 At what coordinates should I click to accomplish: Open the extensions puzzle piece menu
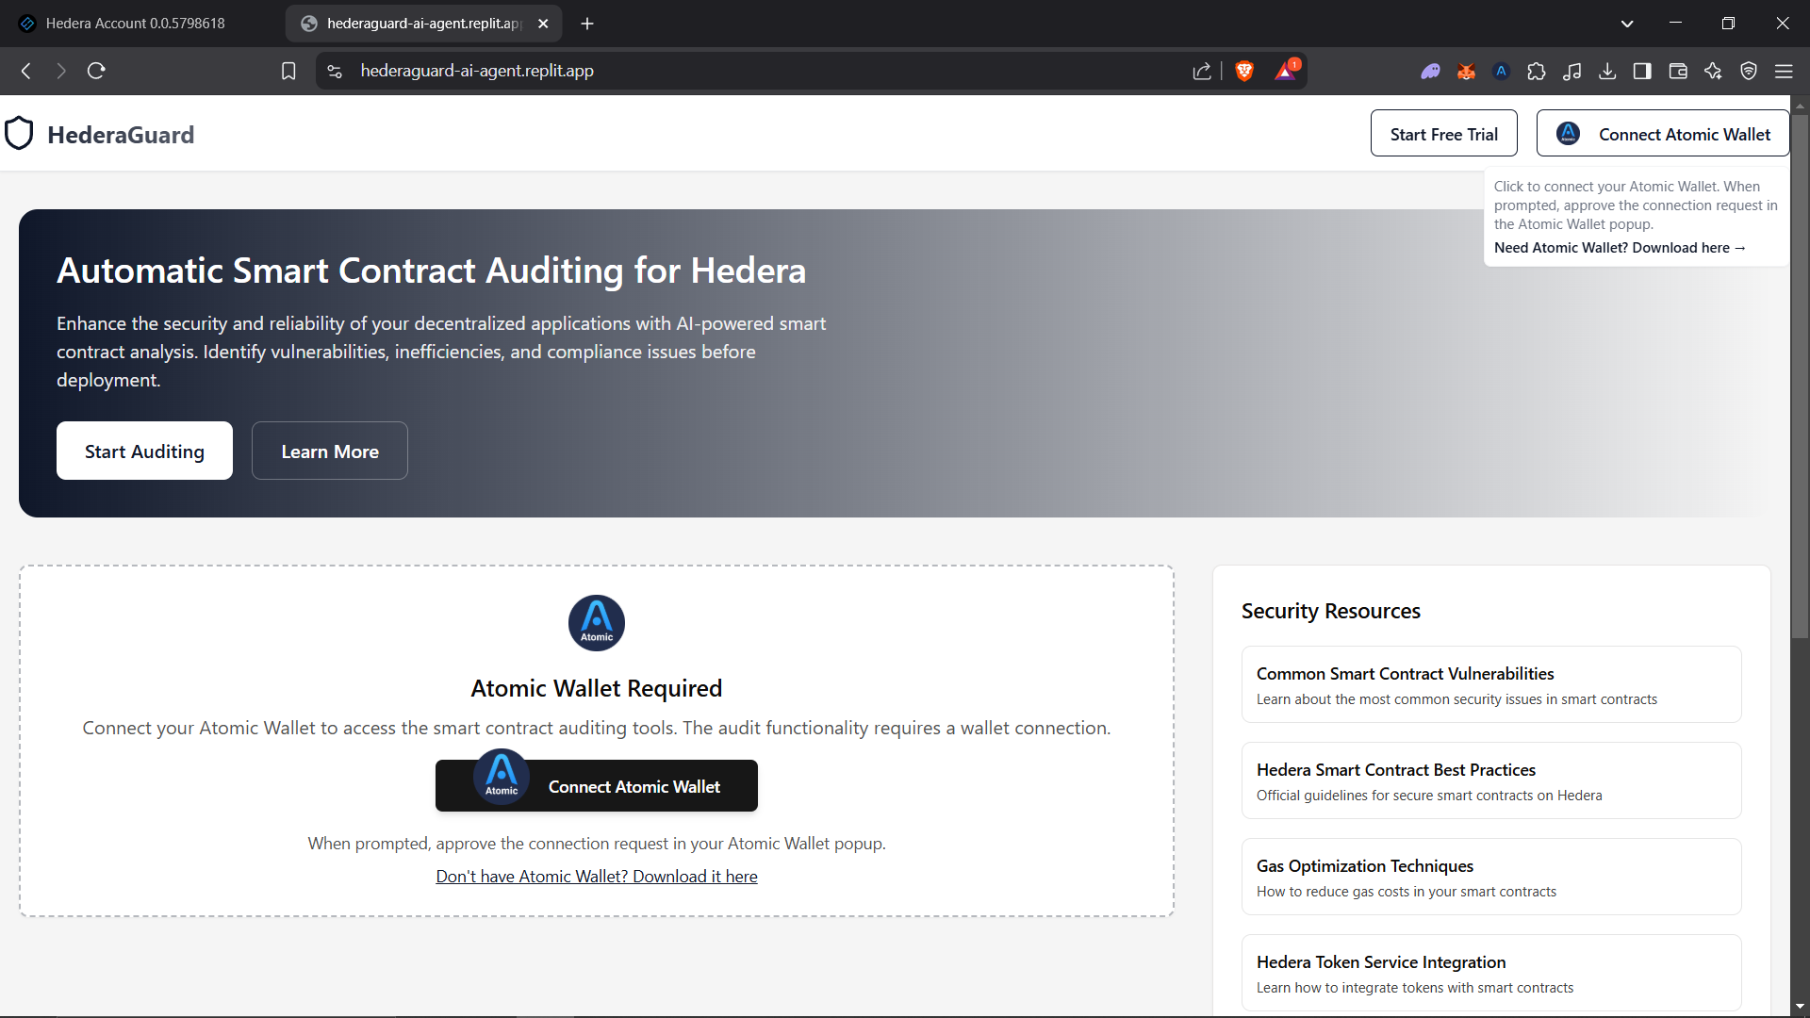tap(1537, 71)
